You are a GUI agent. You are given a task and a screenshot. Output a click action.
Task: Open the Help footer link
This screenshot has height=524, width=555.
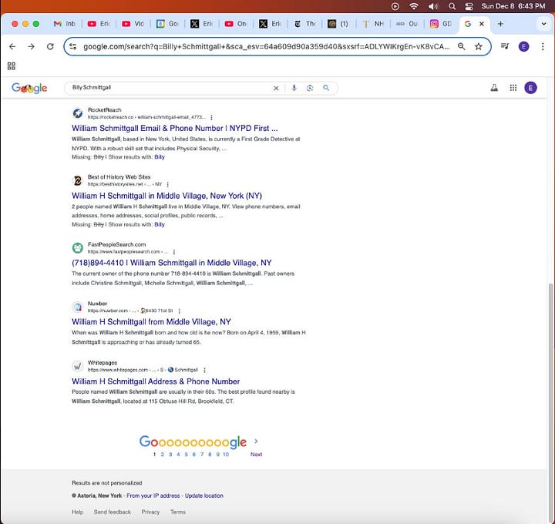coord(78,512)
